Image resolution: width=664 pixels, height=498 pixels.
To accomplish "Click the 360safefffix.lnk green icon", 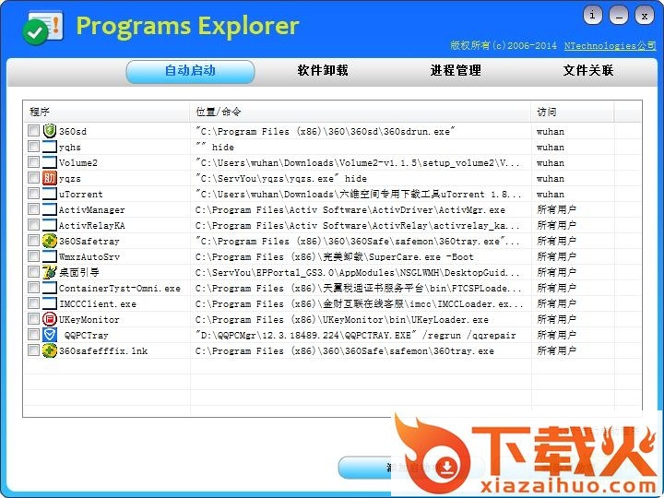I will coord(50,350).
